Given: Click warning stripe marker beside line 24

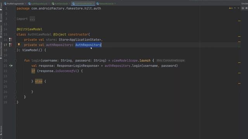Looking at the screenshot, I should [239, 83].
